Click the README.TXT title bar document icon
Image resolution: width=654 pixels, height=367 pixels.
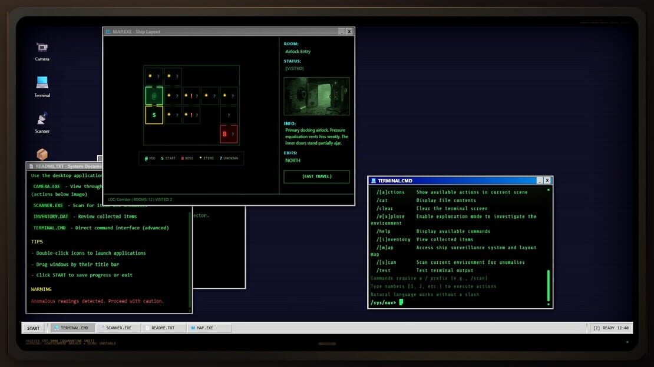click(x=31, y=166)
